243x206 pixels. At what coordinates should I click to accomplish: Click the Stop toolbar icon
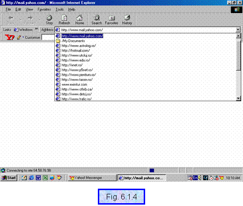point(49,18)
